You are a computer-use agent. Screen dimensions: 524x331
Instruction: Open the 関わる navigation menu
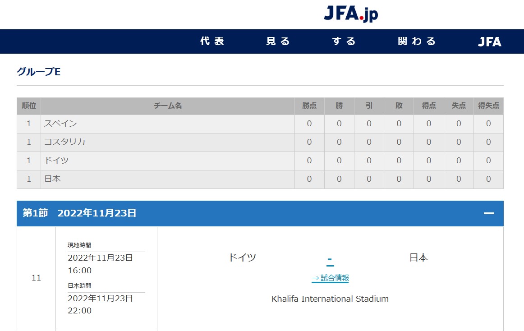(x=417, y=41)
